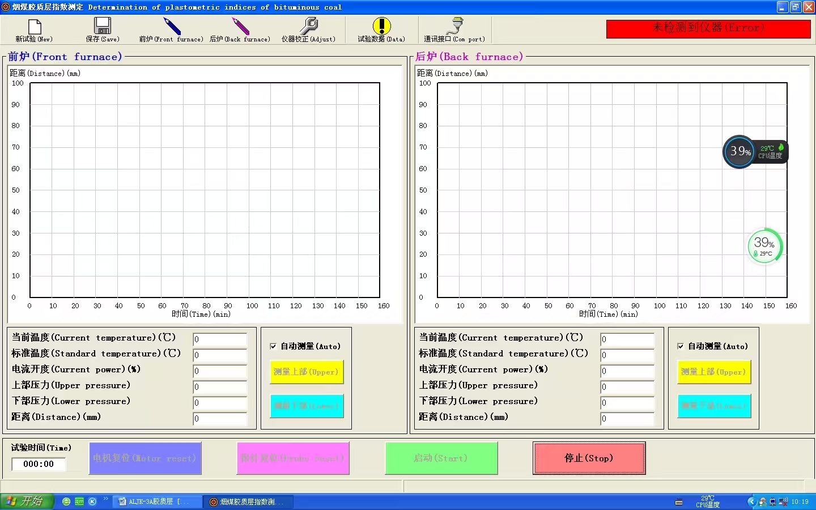Open the Com port settings icon
This screenshot has width=816, height=510.
coord(454,30)
